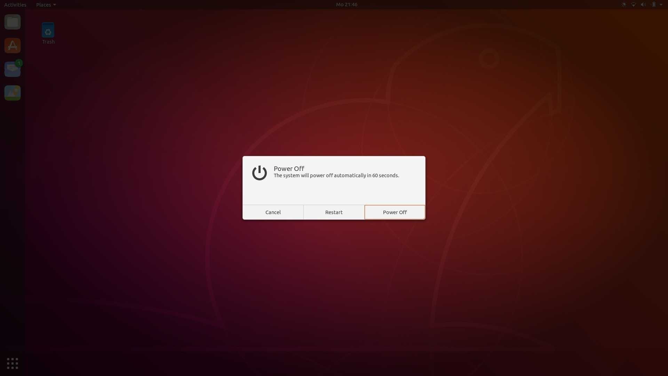Open the mail app with notification badge
668x376 pixels.
[13, 69]
